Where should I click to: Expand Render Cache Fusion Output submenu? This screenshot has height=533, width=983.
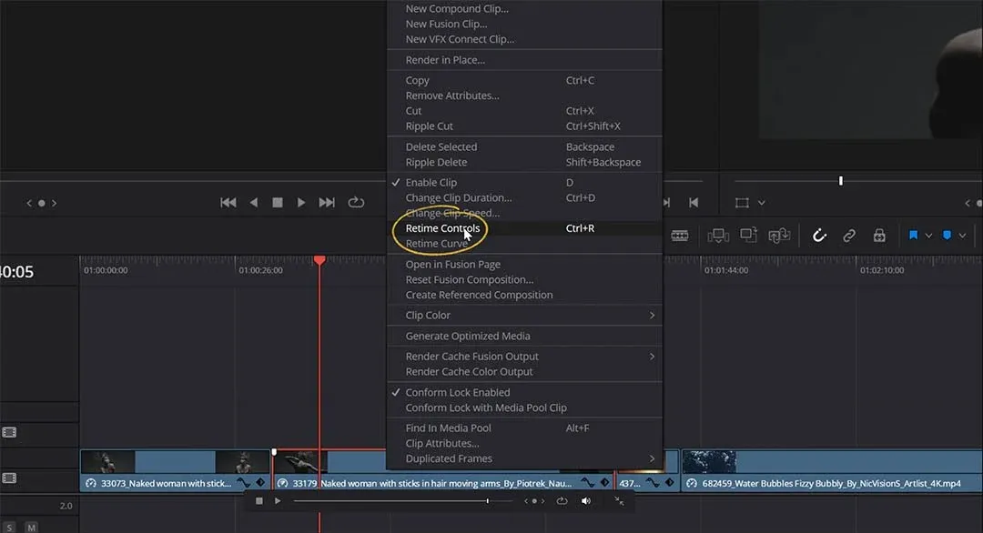524,357
